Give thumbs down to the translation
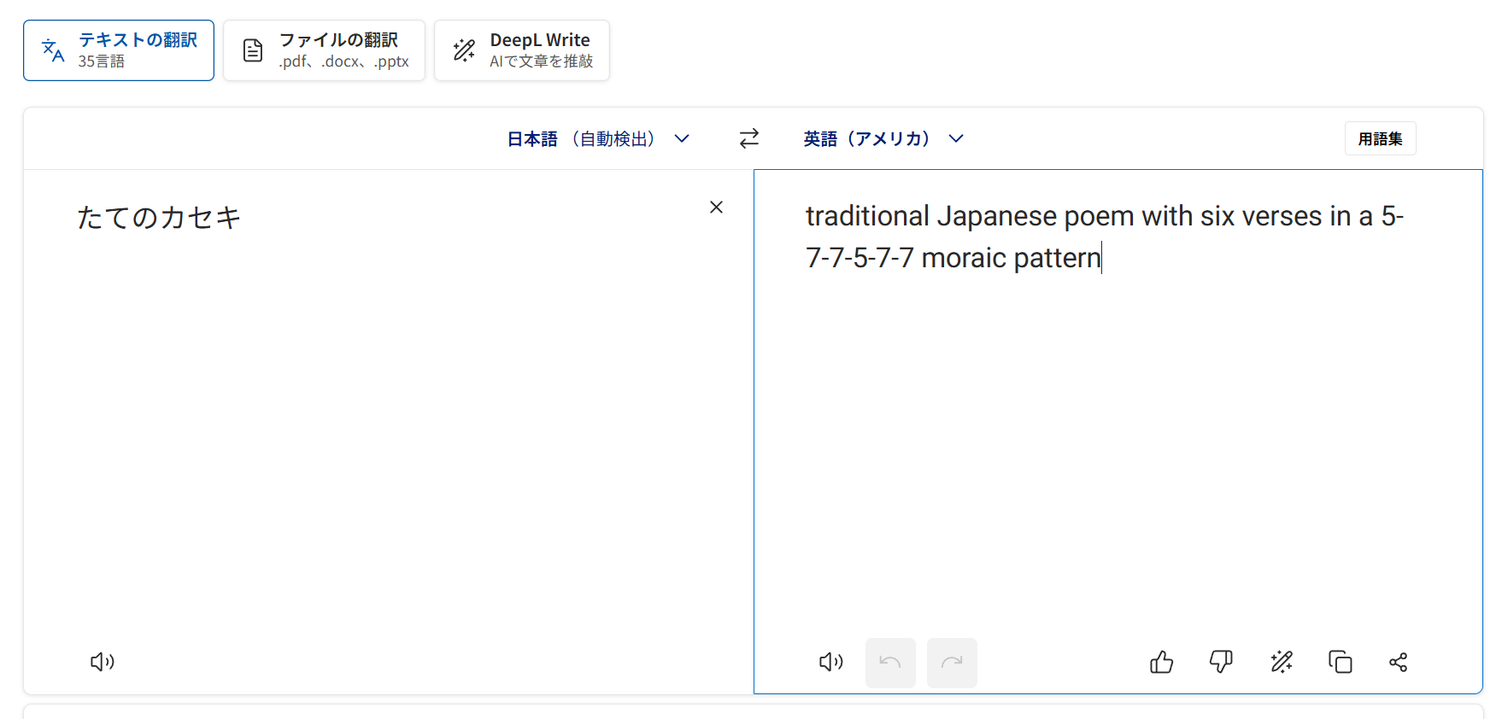Screen dimensions: 1502x719 pyautogui.click(x=1221, y=662)
